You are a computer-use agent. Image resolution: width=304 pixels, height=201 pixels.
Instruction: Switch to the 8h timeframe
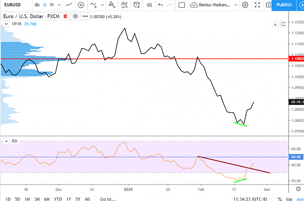point(37,5)
